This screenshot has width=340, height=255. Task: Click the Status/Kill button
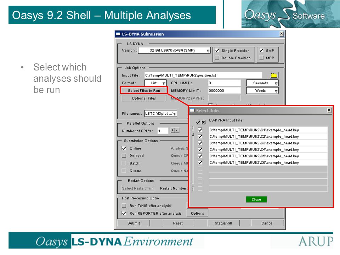223,223
